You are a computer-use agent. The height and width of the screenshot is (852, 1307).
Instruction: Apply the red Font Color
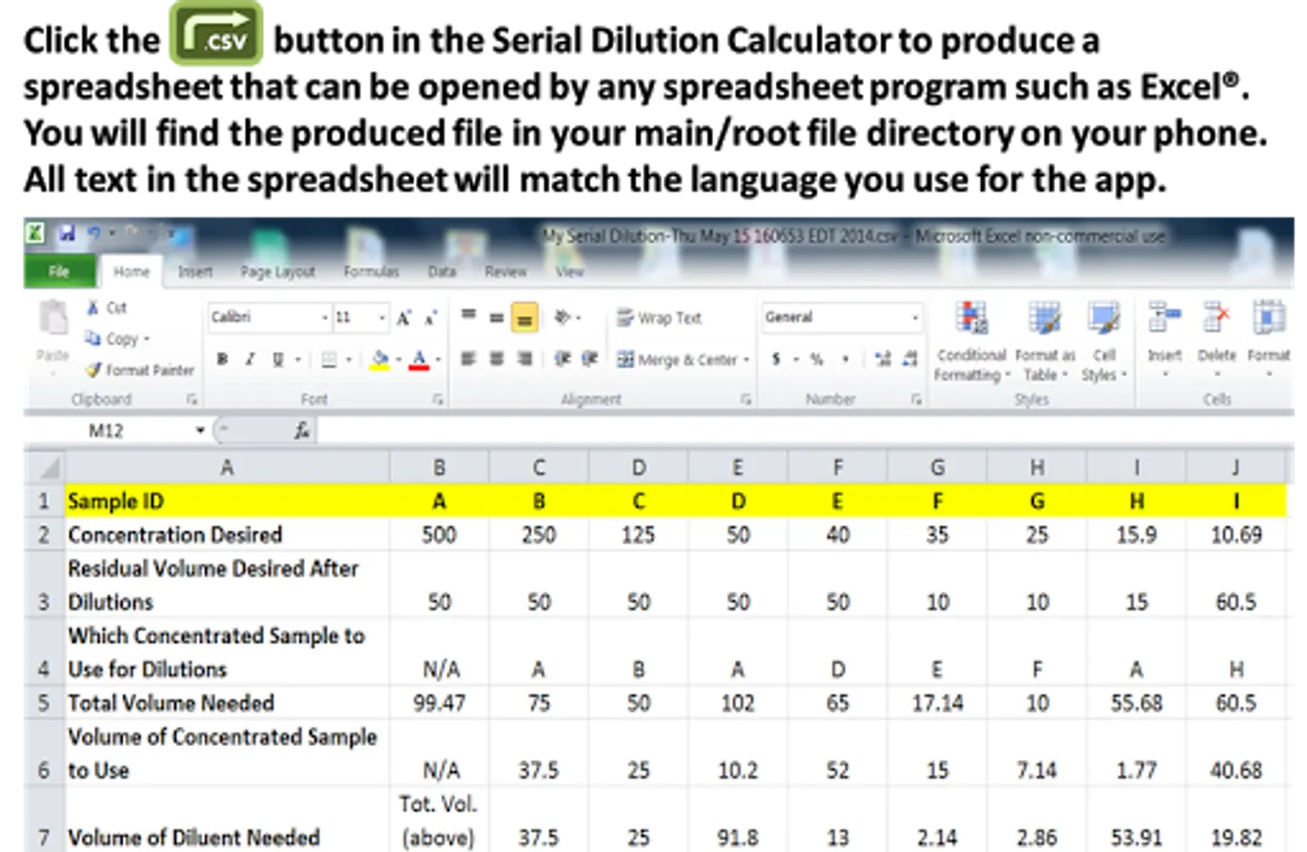pyautogui.click(x=420, y=360)
